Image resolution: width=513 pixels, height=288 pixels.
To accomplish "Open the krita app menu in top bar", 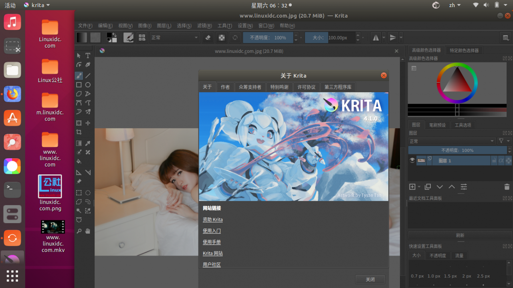I will (37, 5).
